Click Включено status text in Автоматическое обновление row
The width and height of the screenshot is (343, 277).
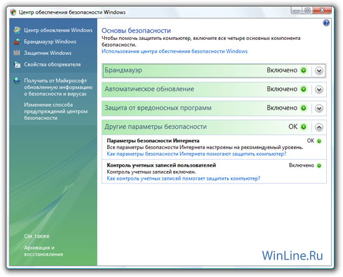tap(282, 89)
